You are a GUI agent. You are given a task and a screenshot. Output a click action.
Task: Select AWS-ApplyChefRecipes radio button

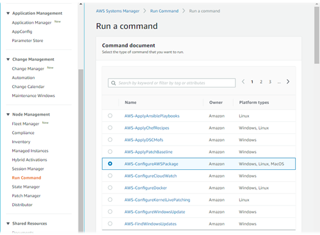[x=110, y=128]
